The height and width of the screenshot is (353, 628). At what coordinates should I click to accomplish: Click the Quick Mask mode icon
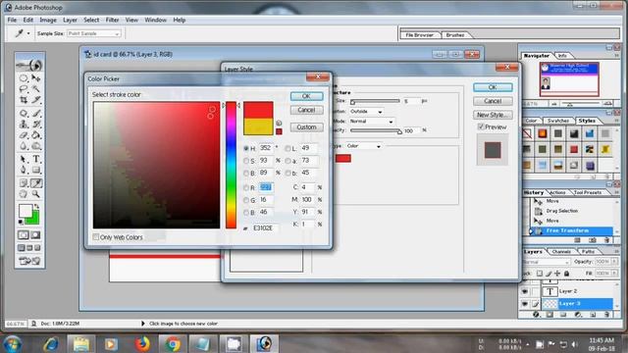click(x=35, y=235)
